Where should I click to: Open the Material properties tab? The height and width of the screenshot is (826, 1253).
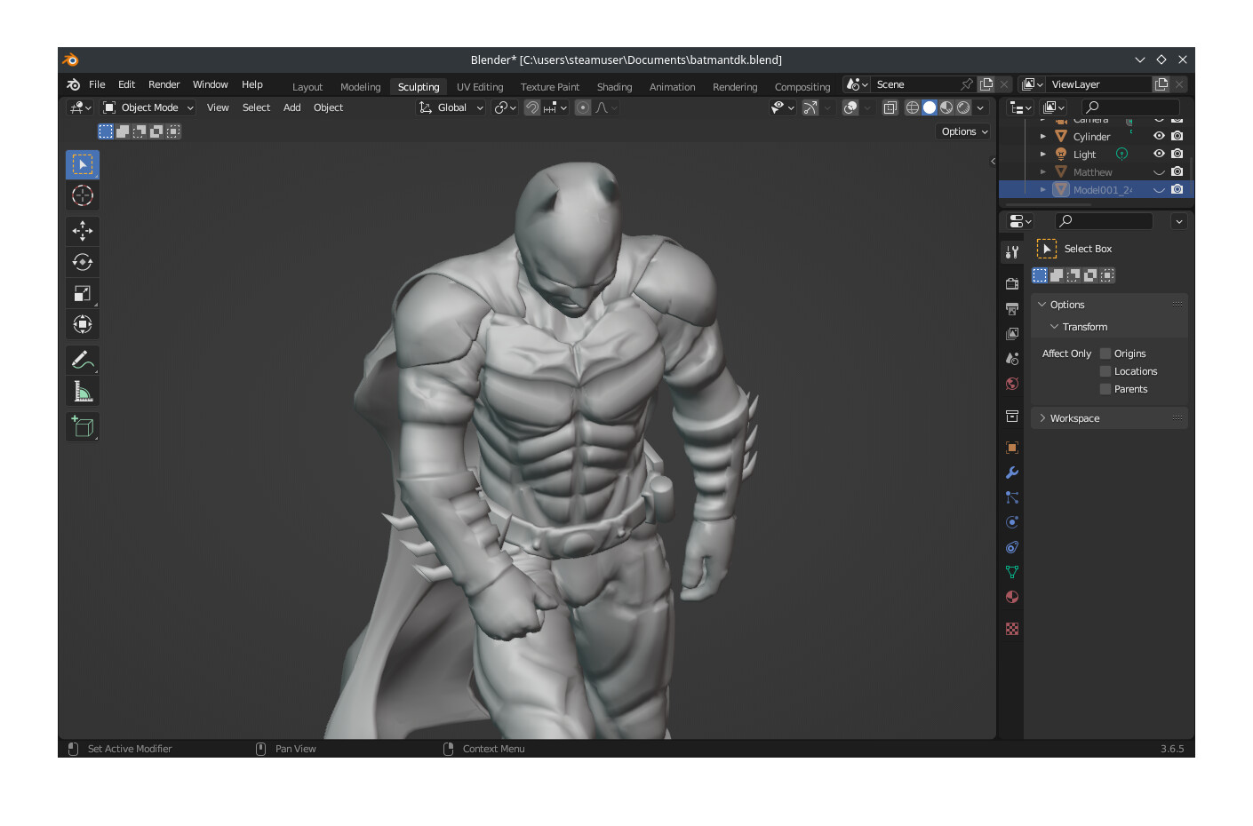[1011, 597]
